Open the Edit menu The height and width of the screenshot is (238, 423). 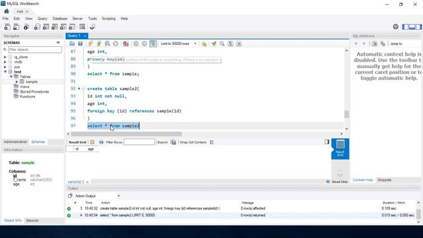[x=17, y=19]
